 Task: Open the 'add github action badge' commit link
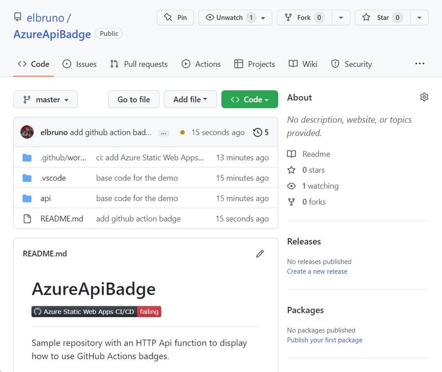point(139,218)
